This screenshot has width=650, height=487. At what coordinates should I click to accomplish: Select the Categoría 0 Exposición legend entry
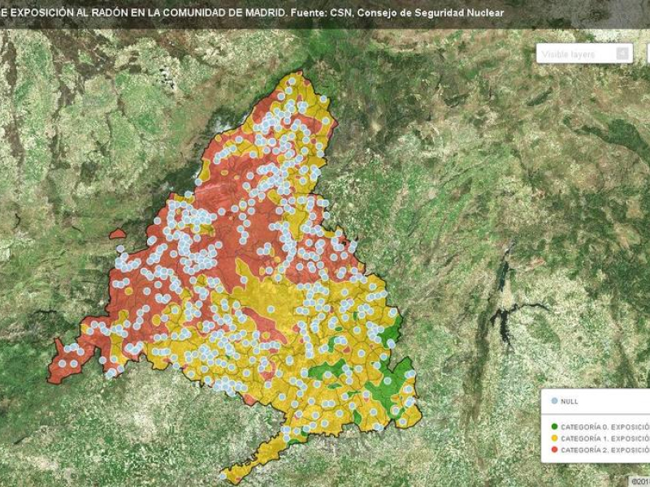pos(605,426)
